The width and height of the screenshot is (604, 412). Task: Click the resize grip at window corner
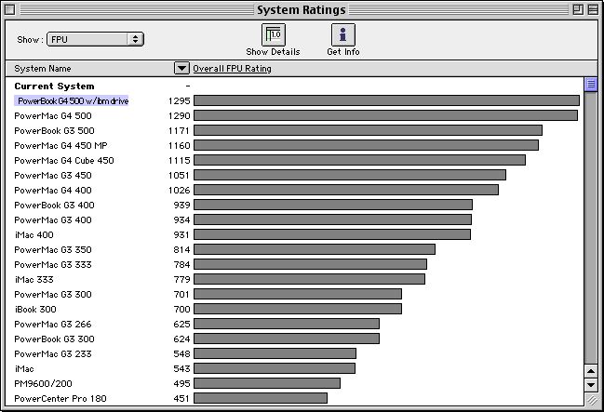(x=592, y=399)
